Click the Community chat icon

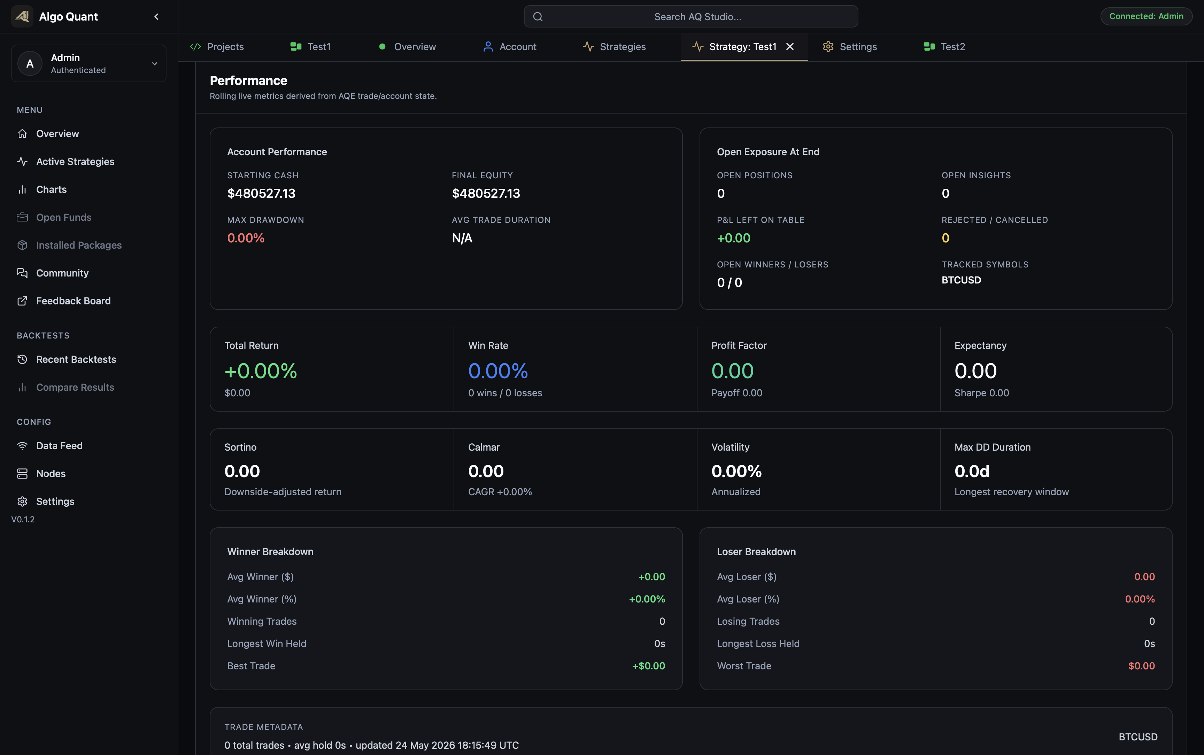click(22, 273)
